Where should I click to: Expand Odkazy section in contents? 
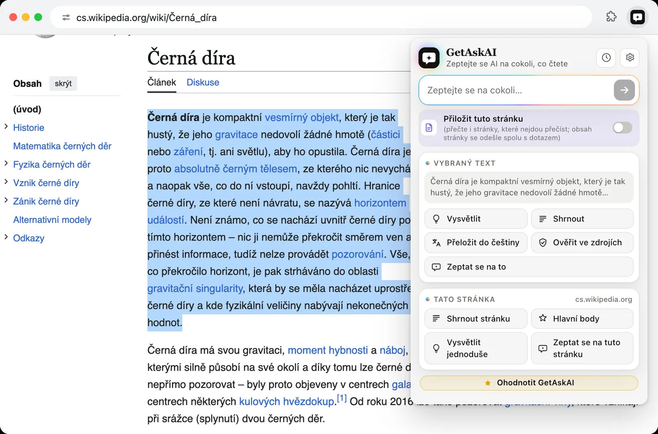(x=6, y=237)
